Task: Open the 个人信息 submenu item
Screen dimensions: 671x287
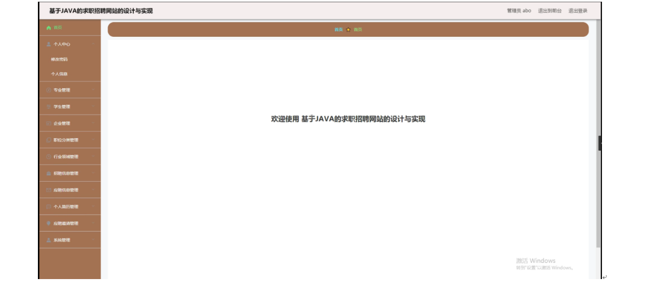Action: [x=59, y=74]
